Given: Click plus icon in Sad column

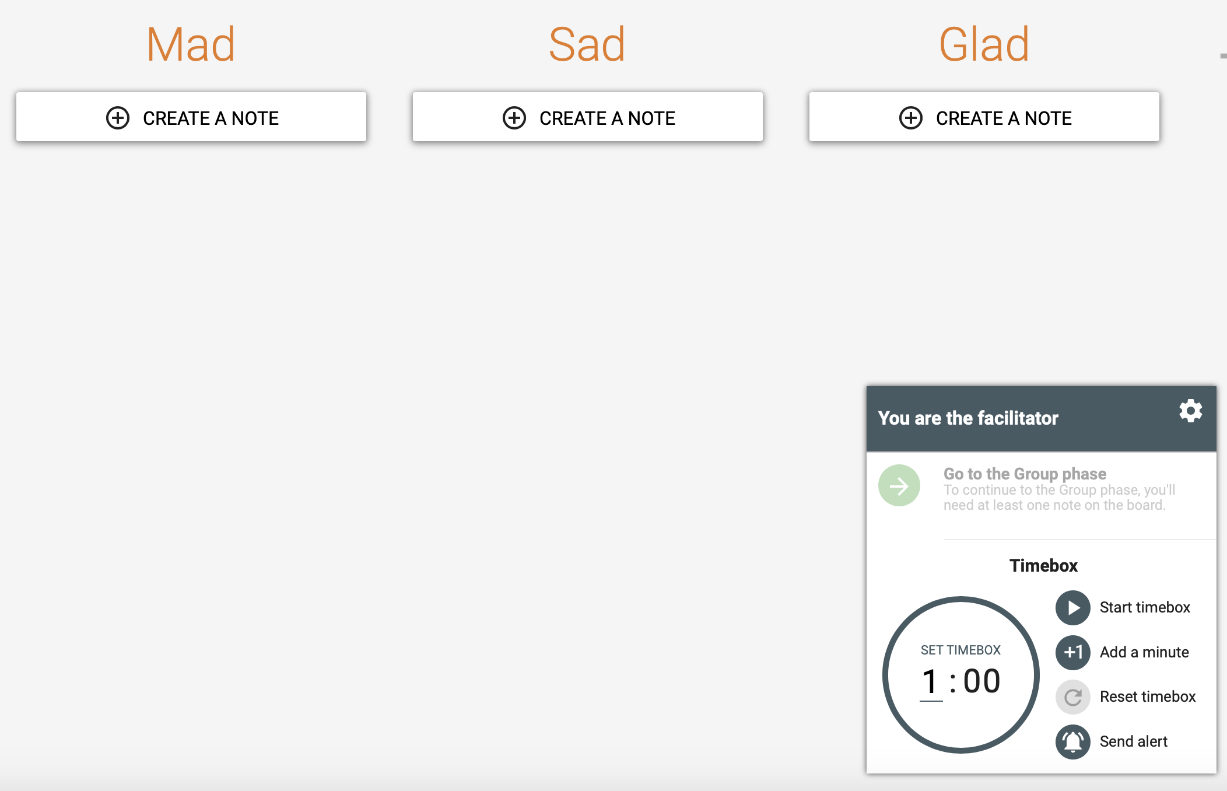Looking at the screenshot, I should (514, 118).
